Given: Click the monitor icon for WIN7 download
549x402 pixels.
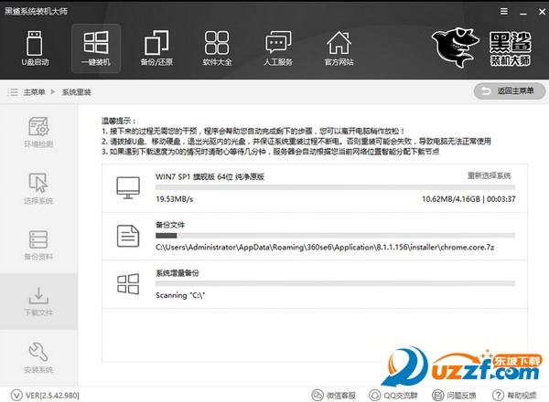Looking at the screenshot, I should (x=128, y=188).
